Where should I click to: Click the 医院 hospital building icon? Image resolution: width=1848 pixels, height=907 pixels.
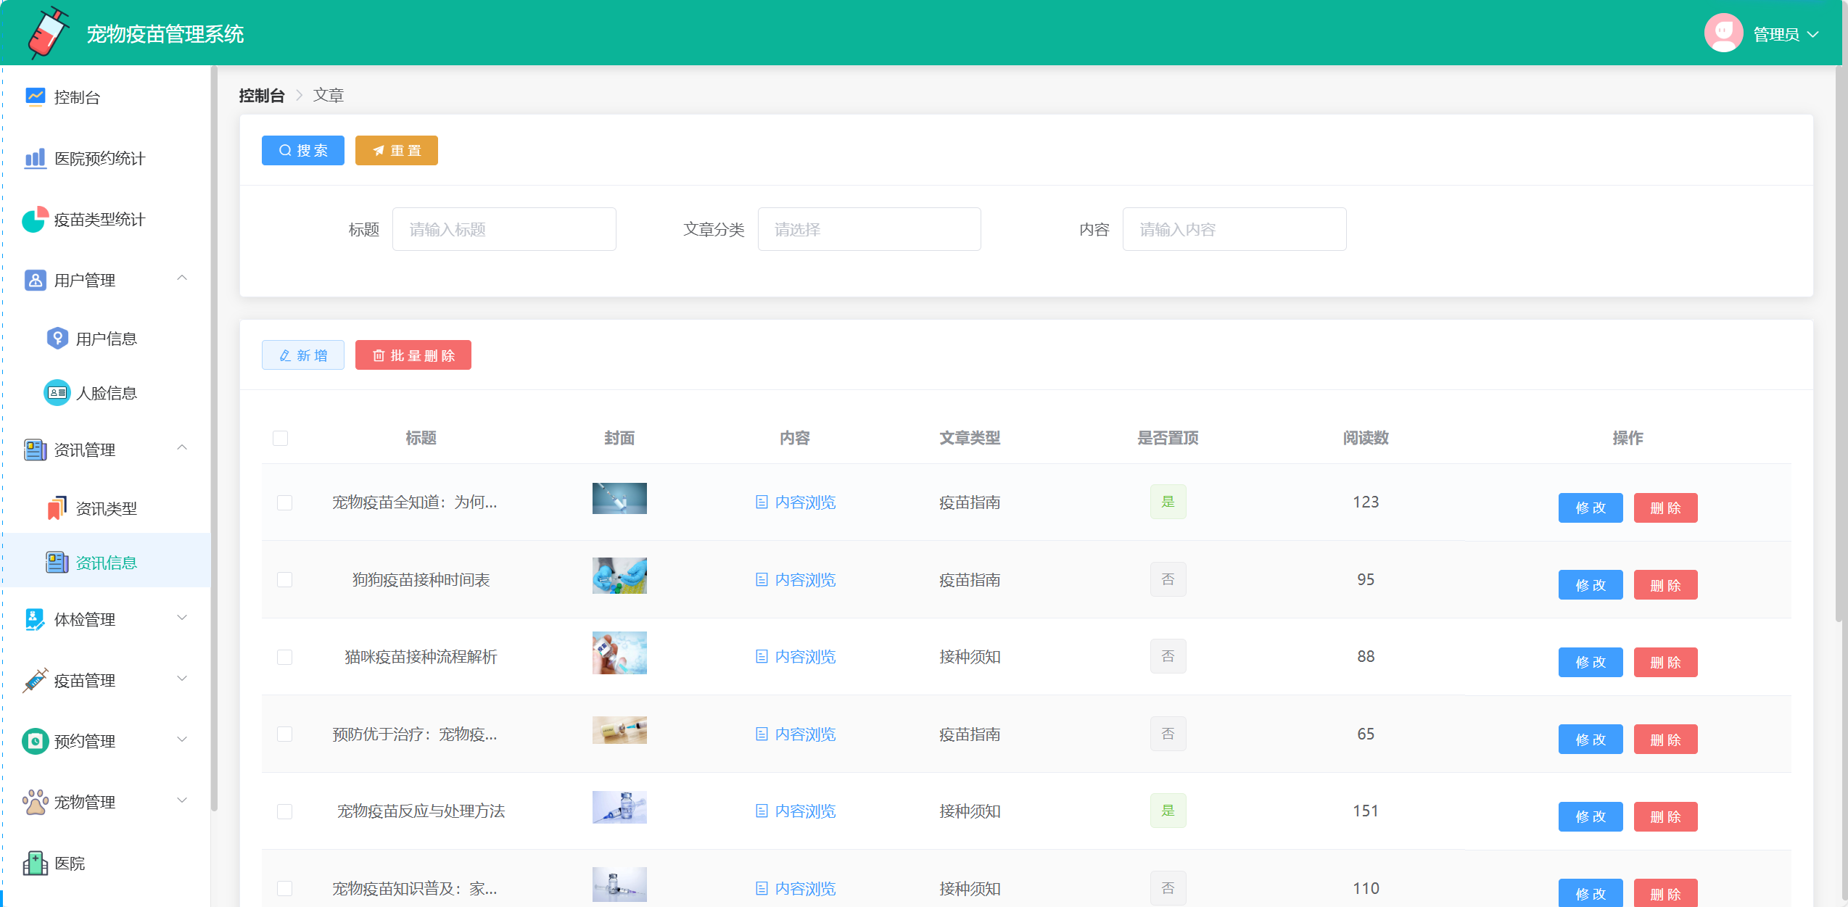point(35,863)
